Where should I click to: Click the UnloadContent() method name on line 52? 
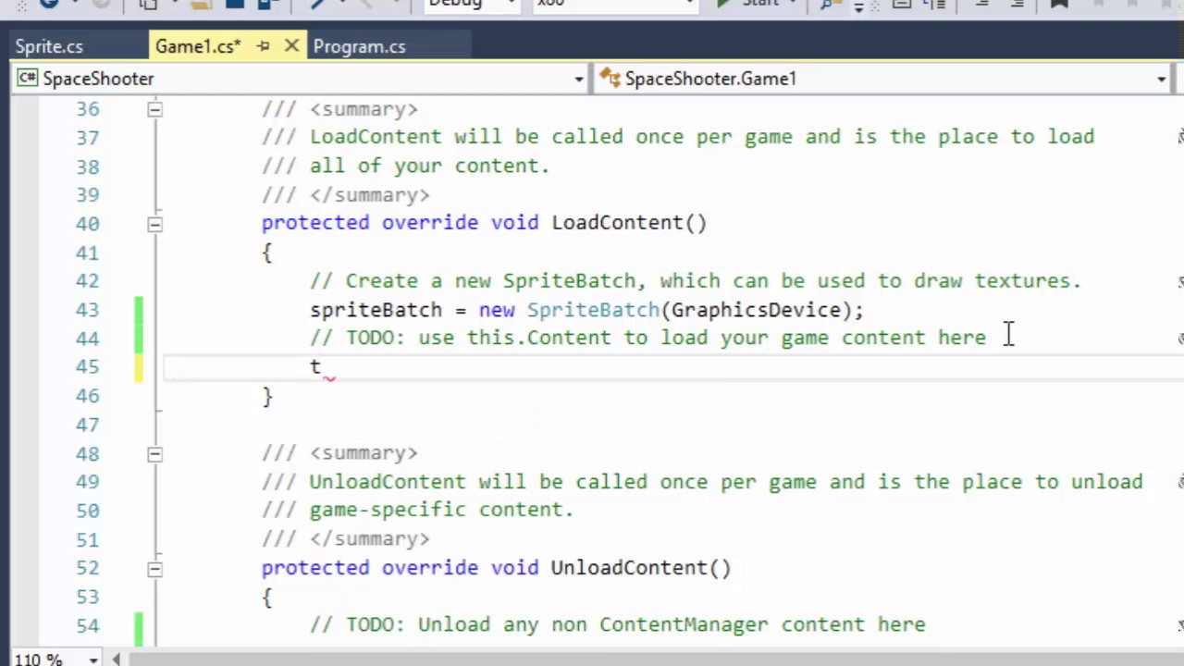tap(641, 567)
